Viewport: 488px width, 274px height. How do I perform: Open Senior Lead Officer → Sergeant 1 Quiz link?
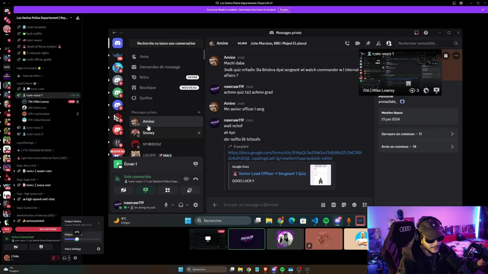[x=272, y=174]
